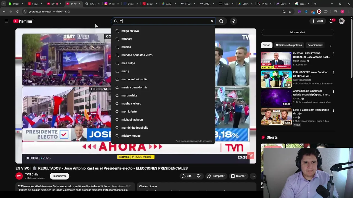Screen dimensions: 353x198
Task: Dislike the video
Action: (199, 176)
